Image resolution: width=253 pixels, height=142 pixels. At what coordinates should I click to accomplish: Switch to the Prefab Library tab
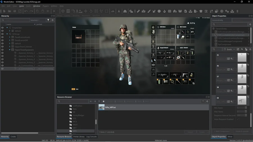79,136
